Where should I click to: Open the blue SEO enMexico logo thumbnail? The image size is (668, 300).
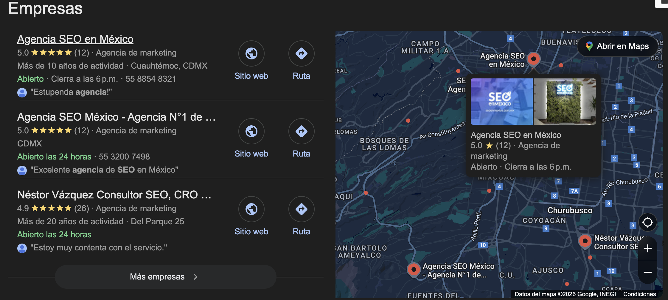tap(502, 102)
